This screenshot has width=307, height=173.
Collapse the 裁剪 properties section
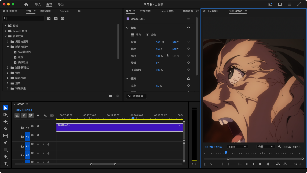(x=127, y=79)
